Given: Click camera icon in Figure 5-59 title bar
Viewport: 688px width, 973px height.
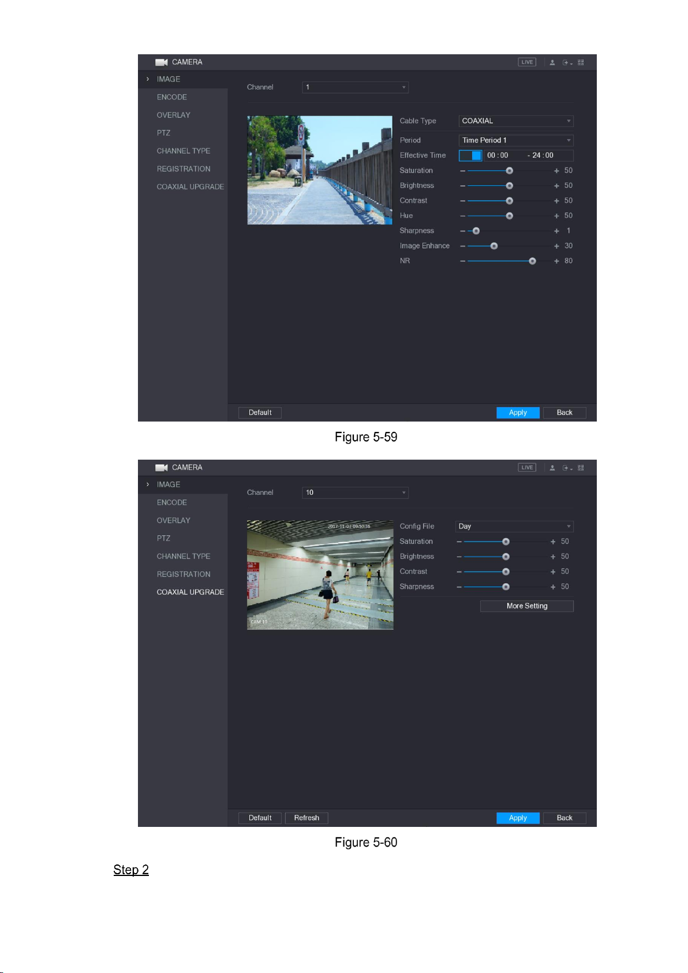Looking at the screenshot, I should click(162, 62).
